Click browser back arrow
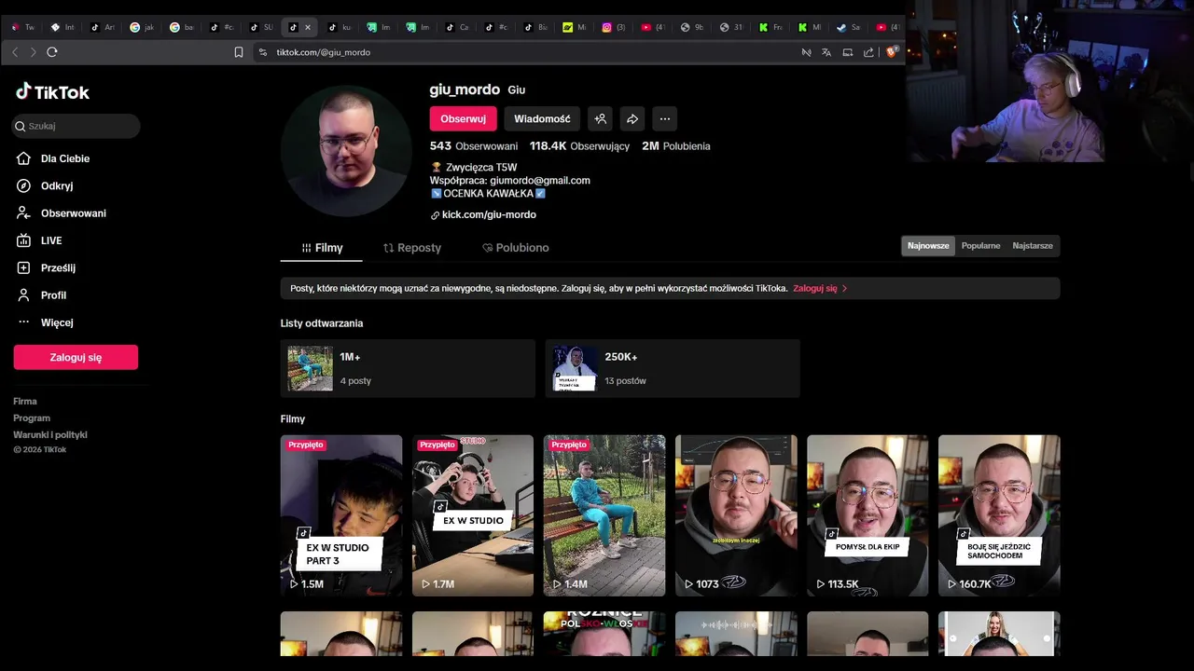1194x671 pixels. (x=15, y=52)
